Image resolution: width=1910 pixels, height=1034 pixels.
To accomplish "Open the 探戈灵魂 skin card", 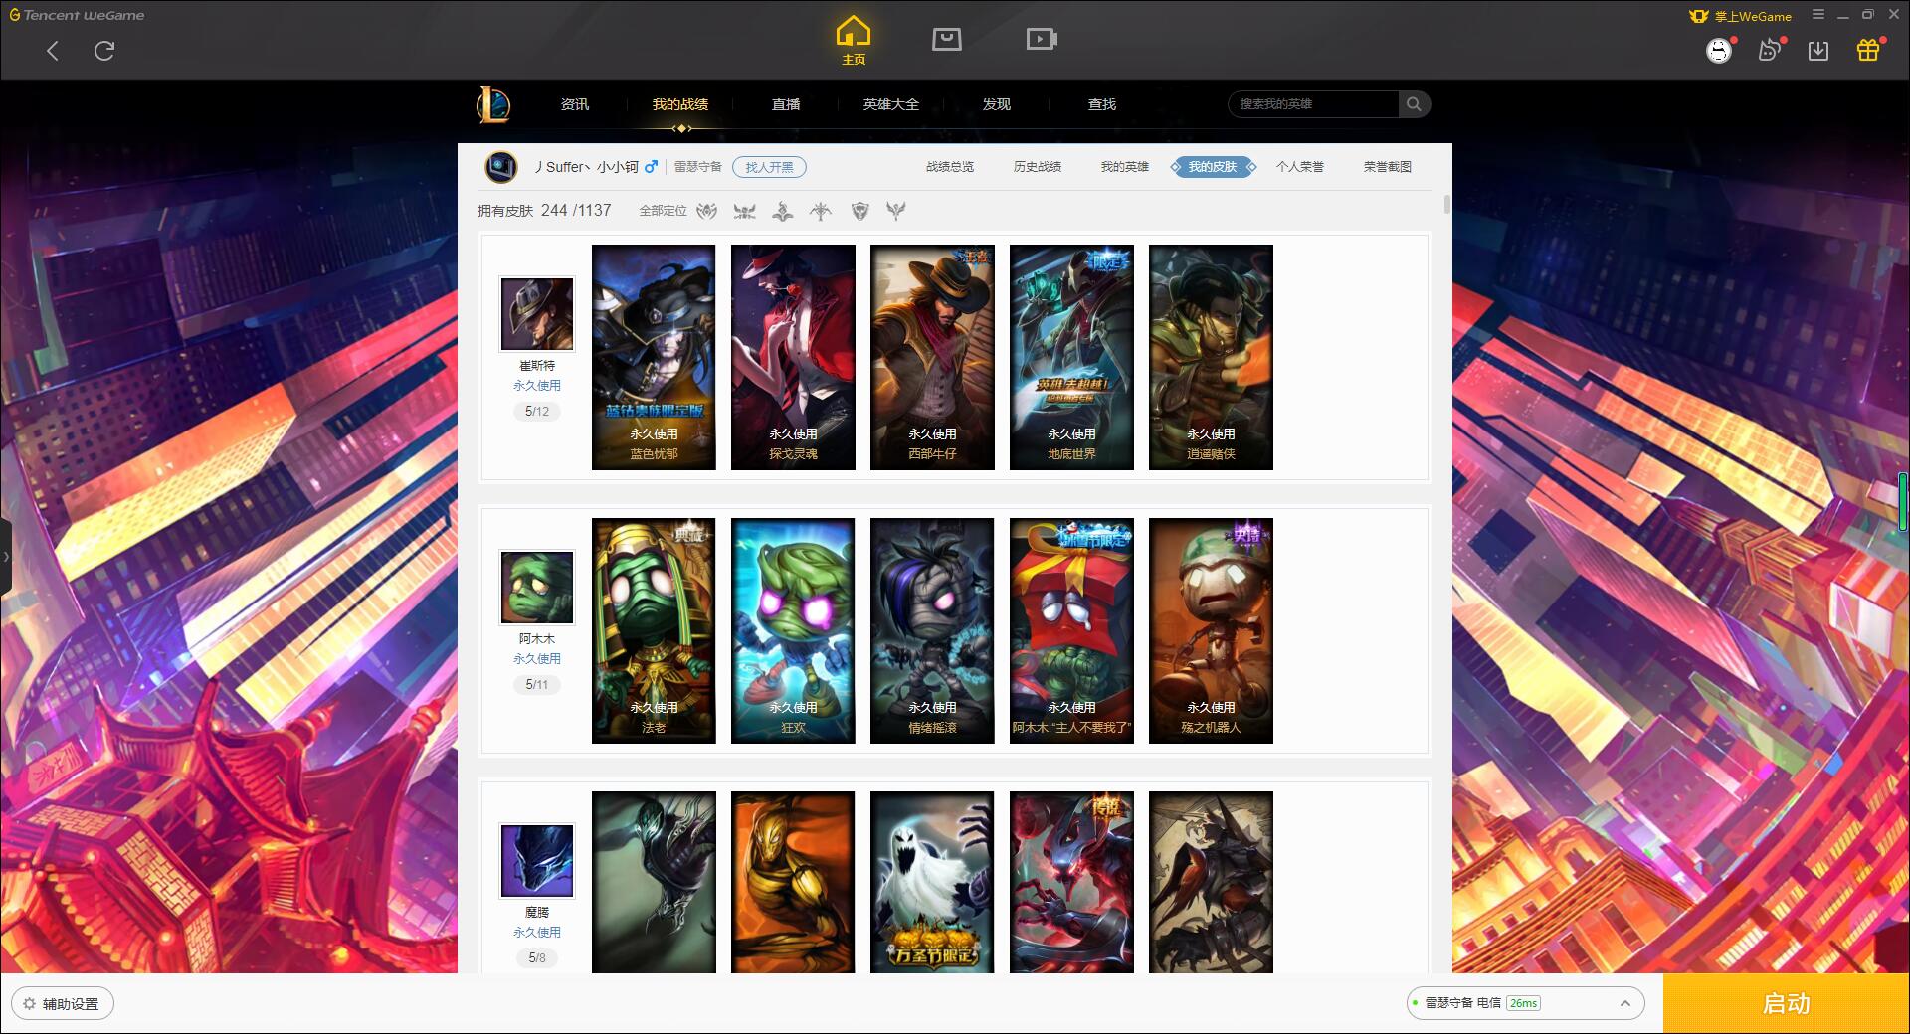I will (793, 357).
